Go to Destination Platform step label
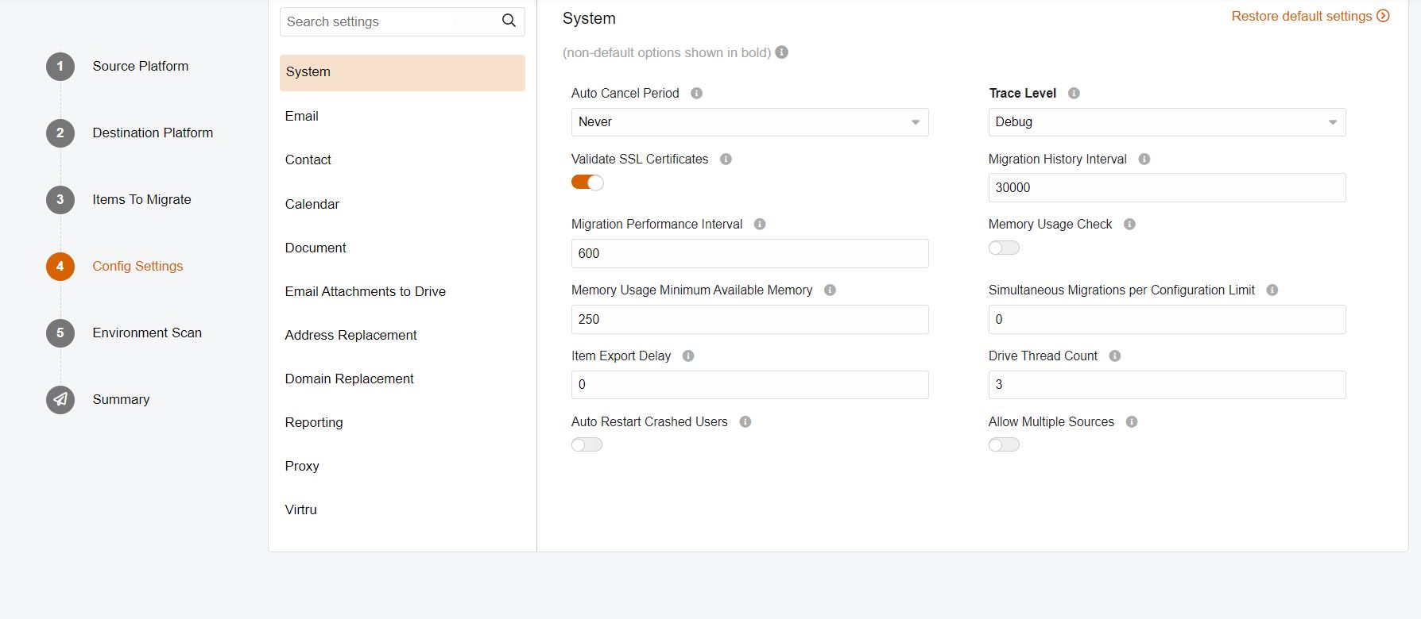1421x619 pixels. (153, 133)
